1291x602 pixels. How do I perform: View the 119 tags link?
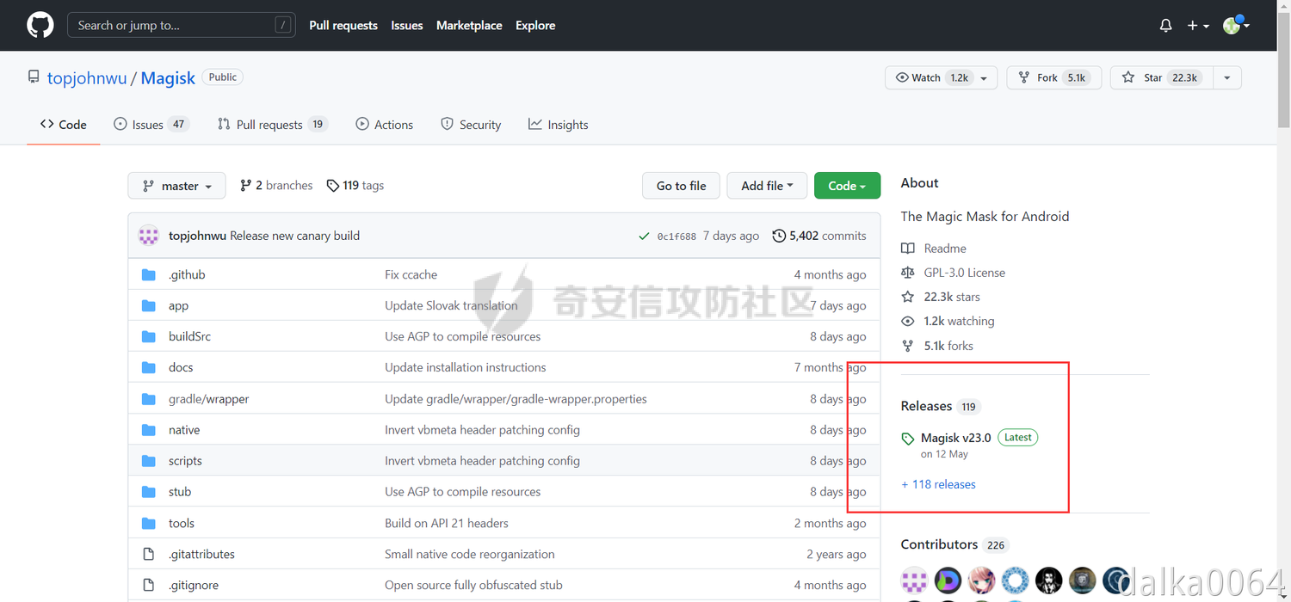pyautogui.click(x=355, y=186)
